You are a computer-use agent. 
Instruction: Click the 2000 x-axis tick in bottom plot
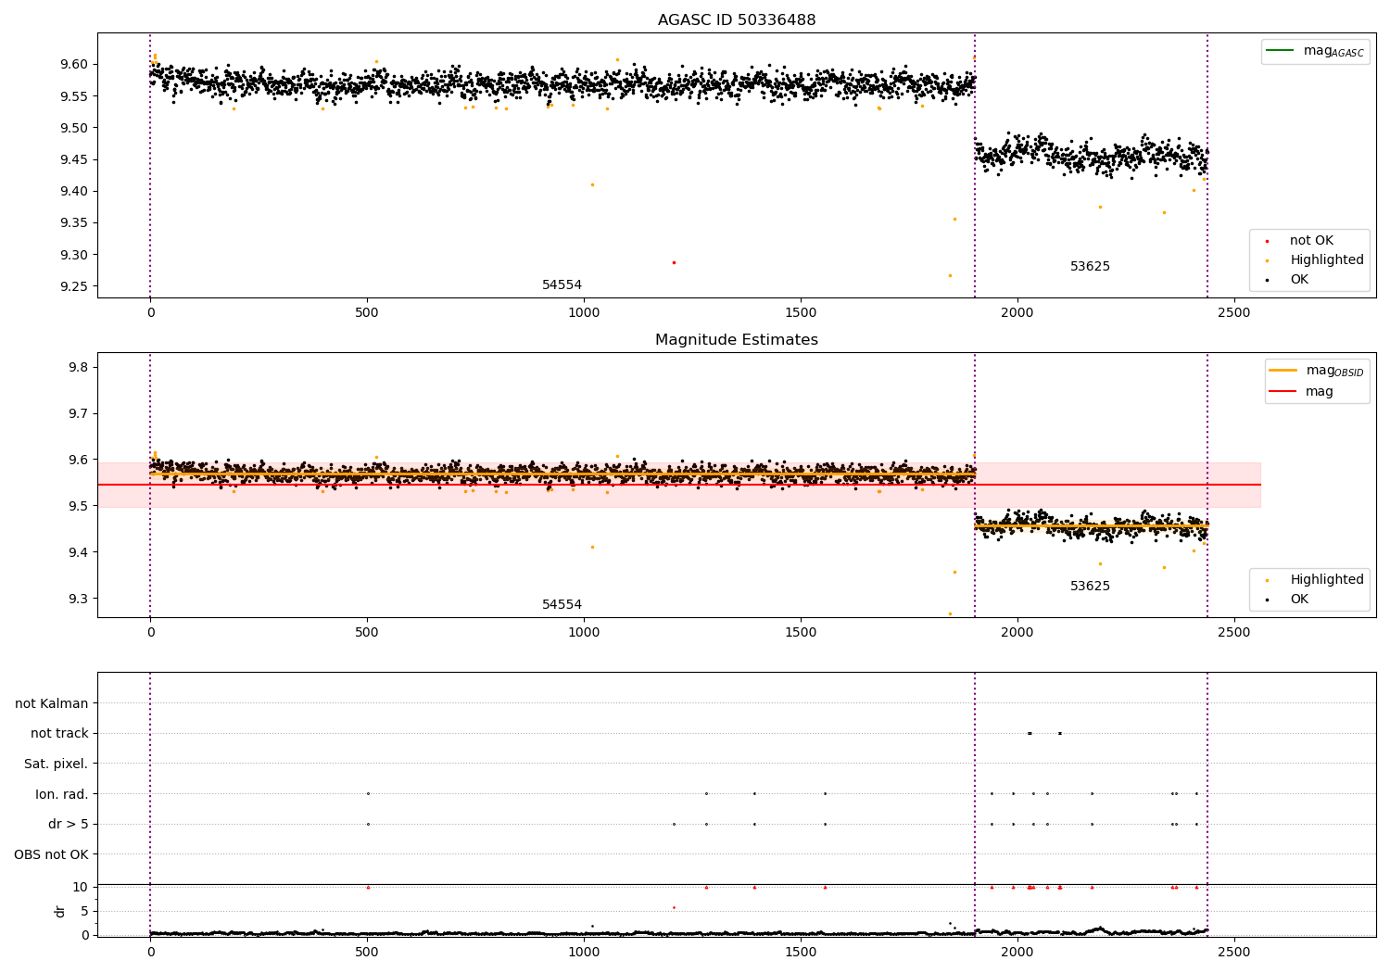(1017, 952)
